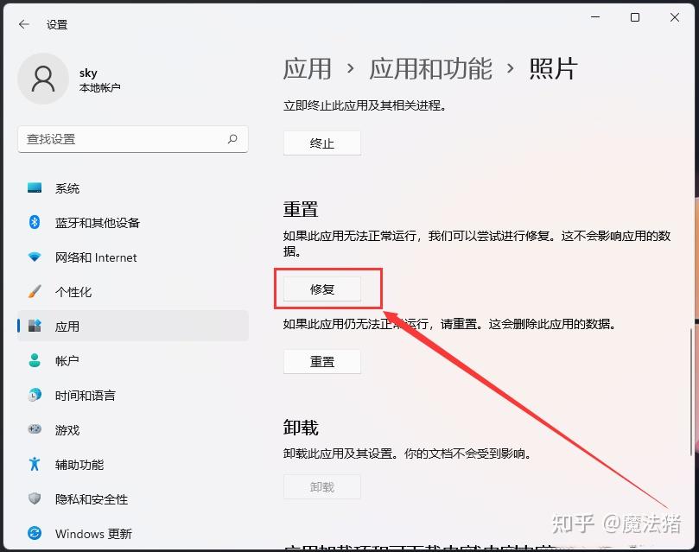The image size is (699, 552).
Task: Click the 帐户 person icon
Action: tap(35, 360)
